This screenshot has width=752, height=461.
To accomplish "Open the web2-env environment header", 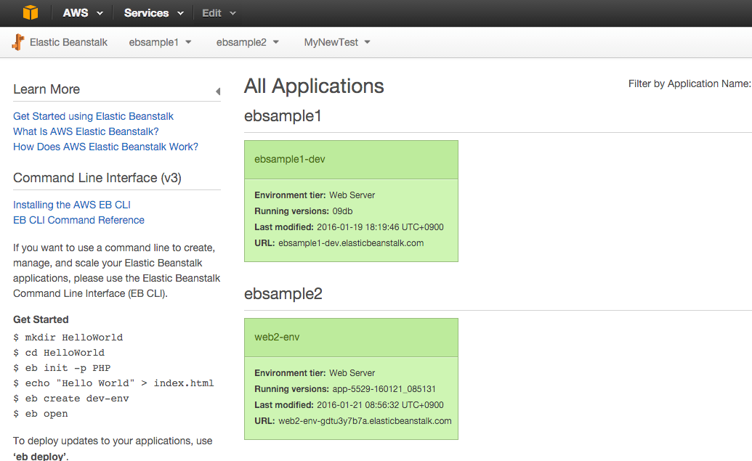I will [x=277, y=337].
